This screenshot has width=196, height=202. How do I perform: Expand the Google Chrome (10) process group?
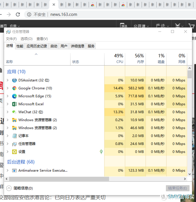click(7, 88)
